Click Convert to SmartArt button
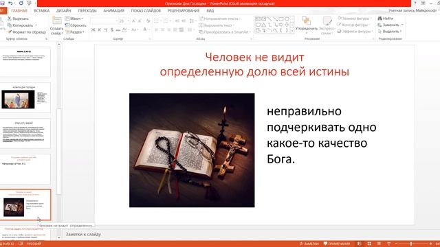This screenshot has width=440, height=247. [225, 32]
